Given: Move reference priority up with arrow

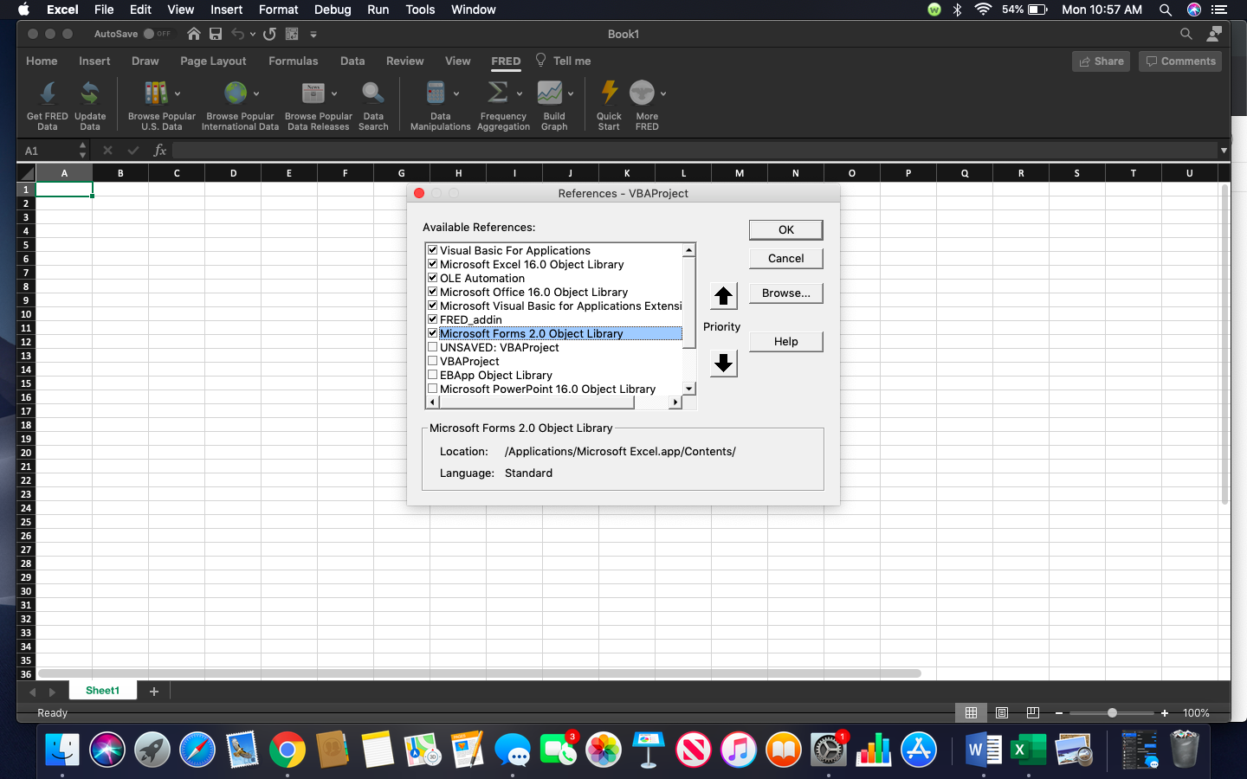Looking at the screenshot, I should tap(723, 296).
